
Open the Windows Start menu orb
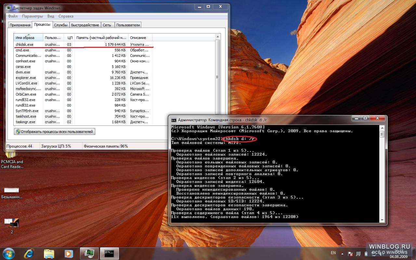(x=8, y=253)
